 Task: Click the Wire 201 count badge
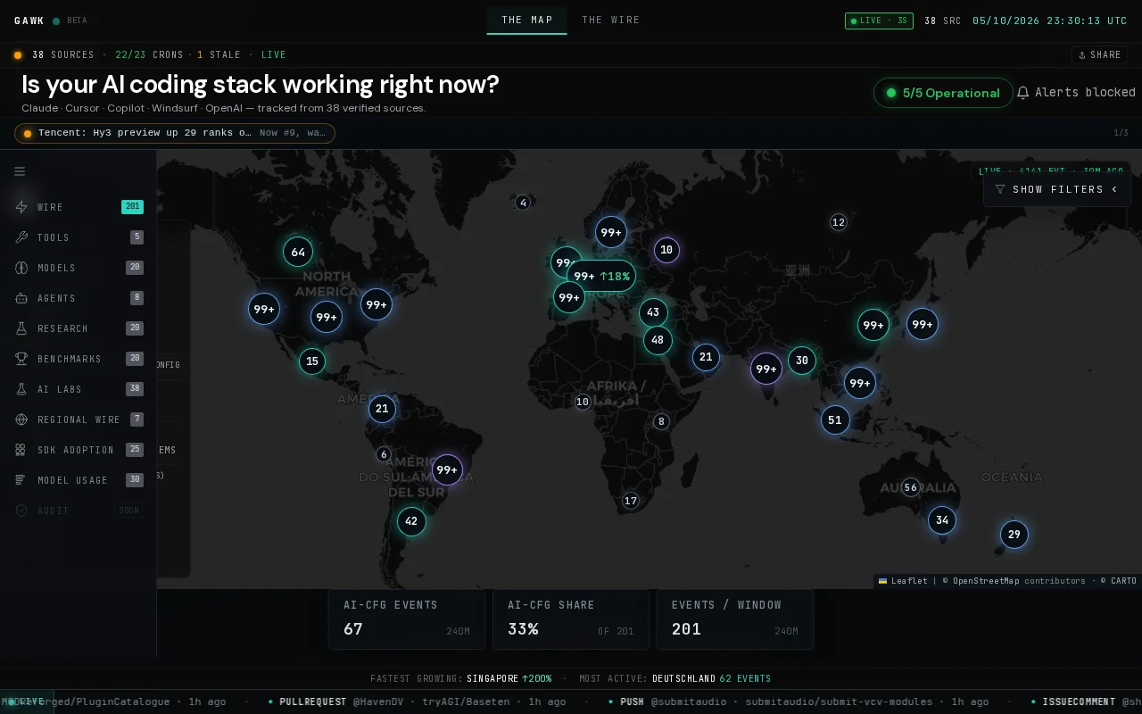pyautogui.click(x=132, y=207)
